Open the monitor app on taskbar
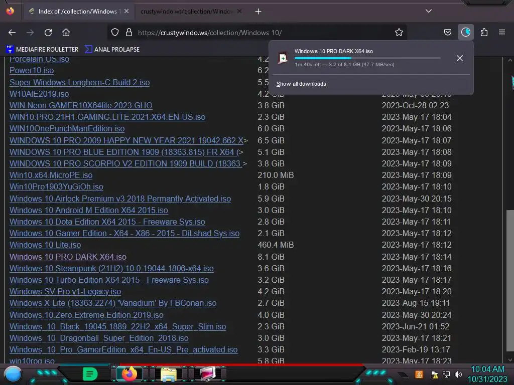514x385 pixels. 207,374
